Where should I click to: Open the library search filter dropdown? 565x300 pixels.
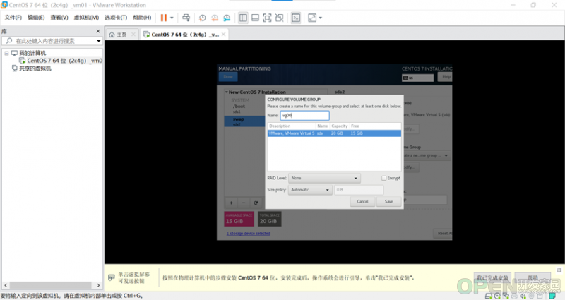tap(98, 41)
